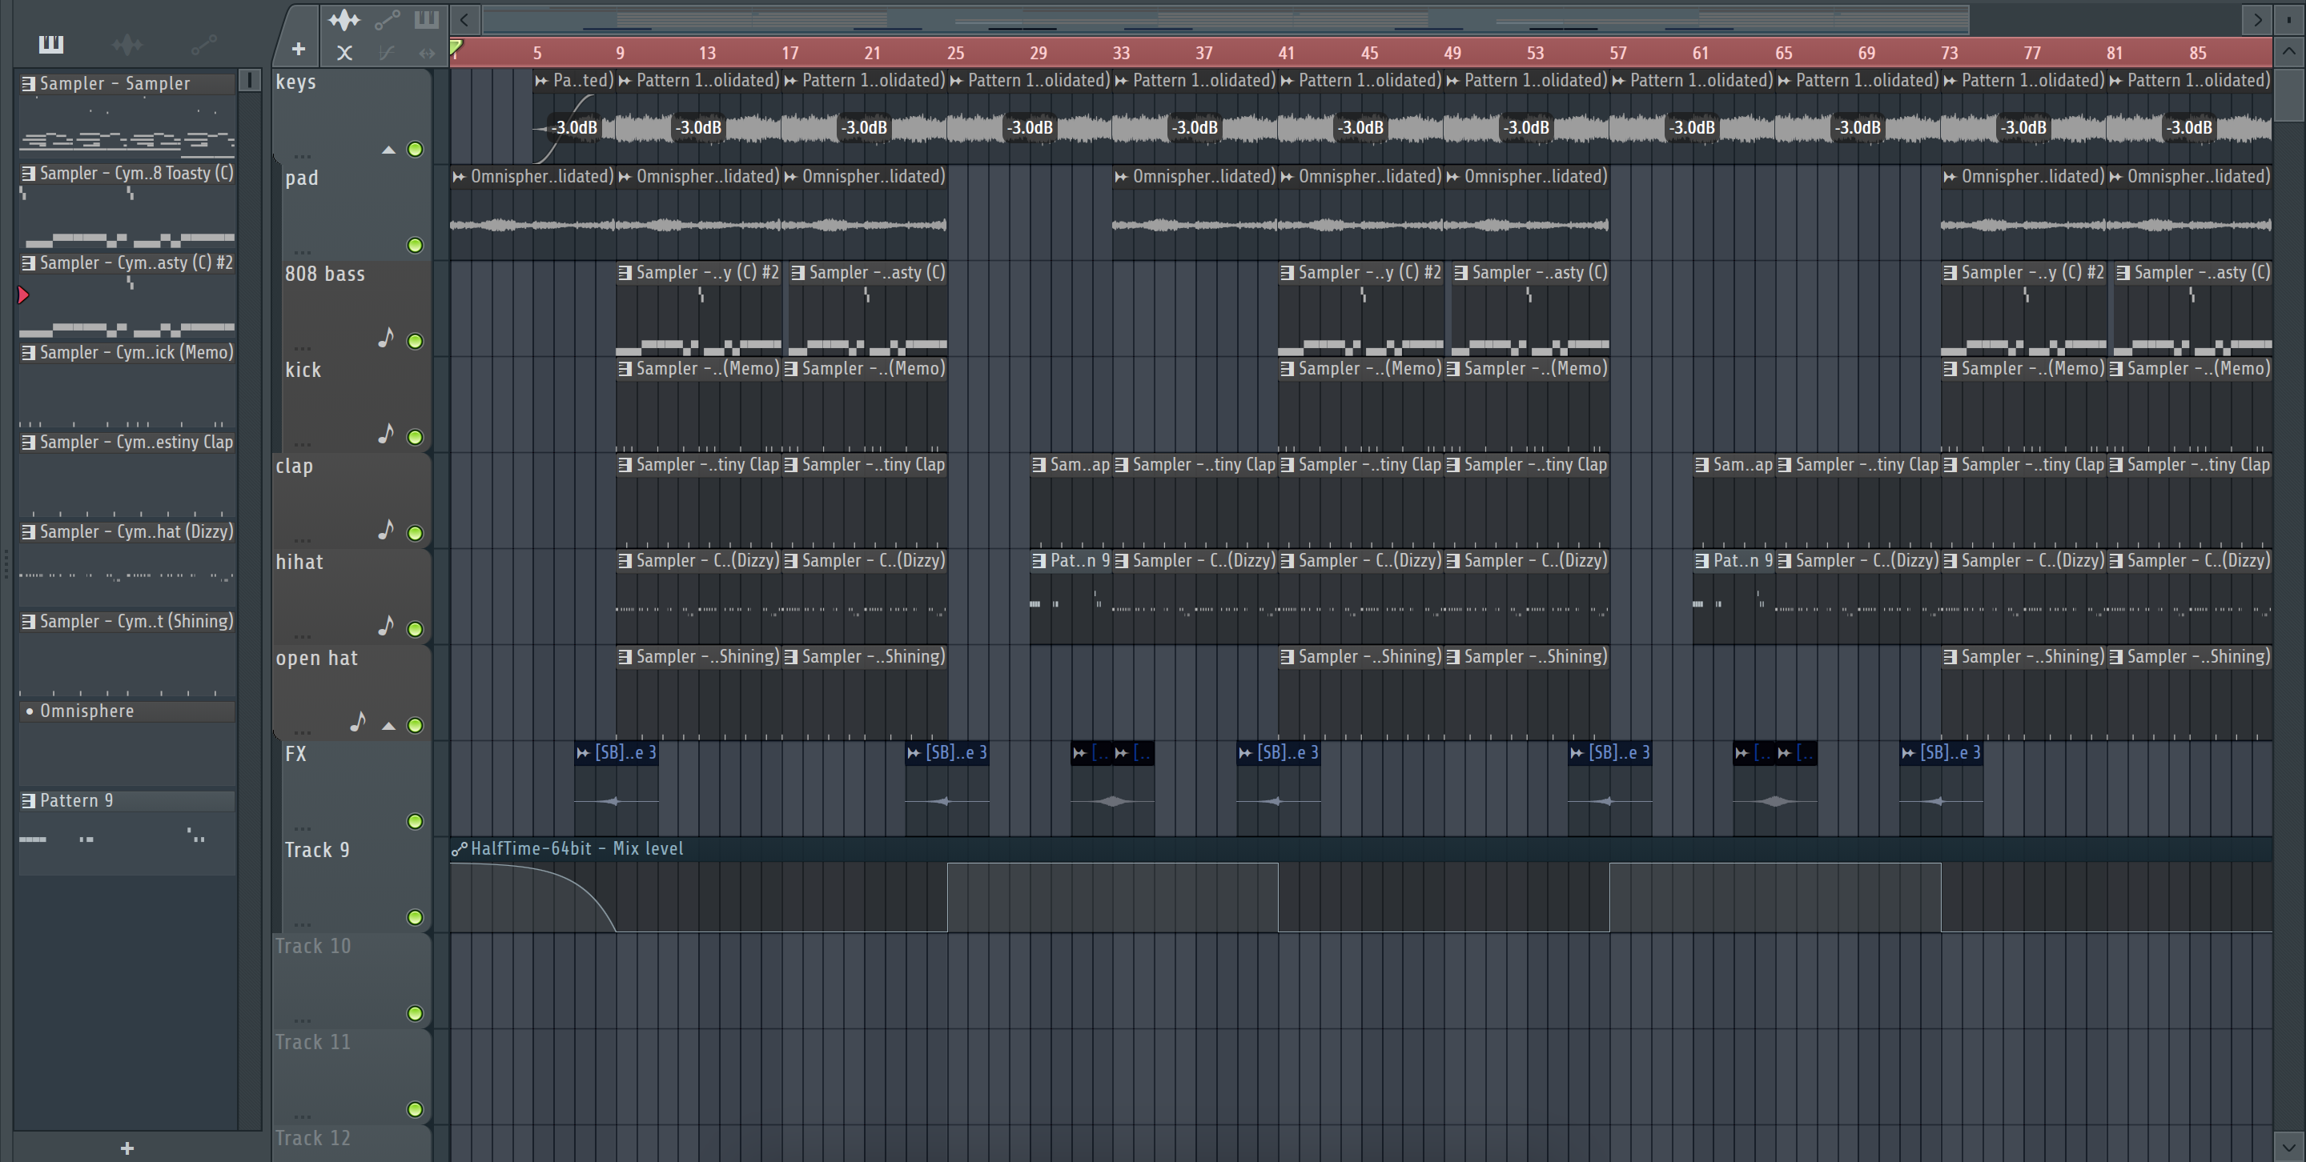
Task: Add new pattern with picker bottom plus
Action: (x=127, y=1148)
